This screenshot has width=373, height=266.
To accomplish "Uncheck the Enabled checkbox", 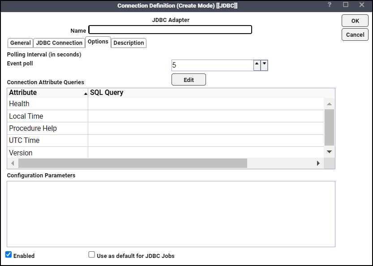I will (x=9, y=254).
